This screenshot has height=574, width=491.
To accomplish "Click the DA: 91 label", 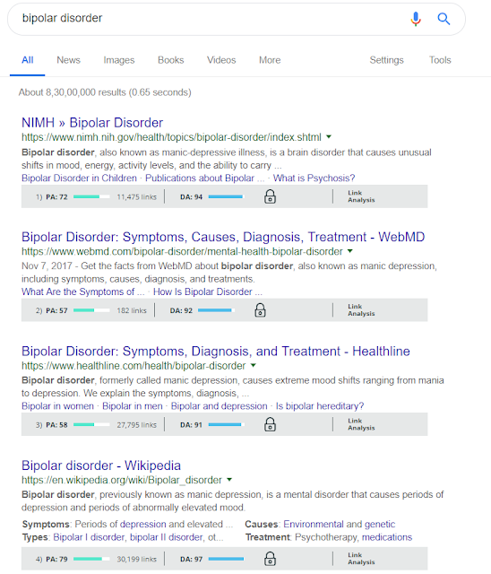I will pos(191,424).
